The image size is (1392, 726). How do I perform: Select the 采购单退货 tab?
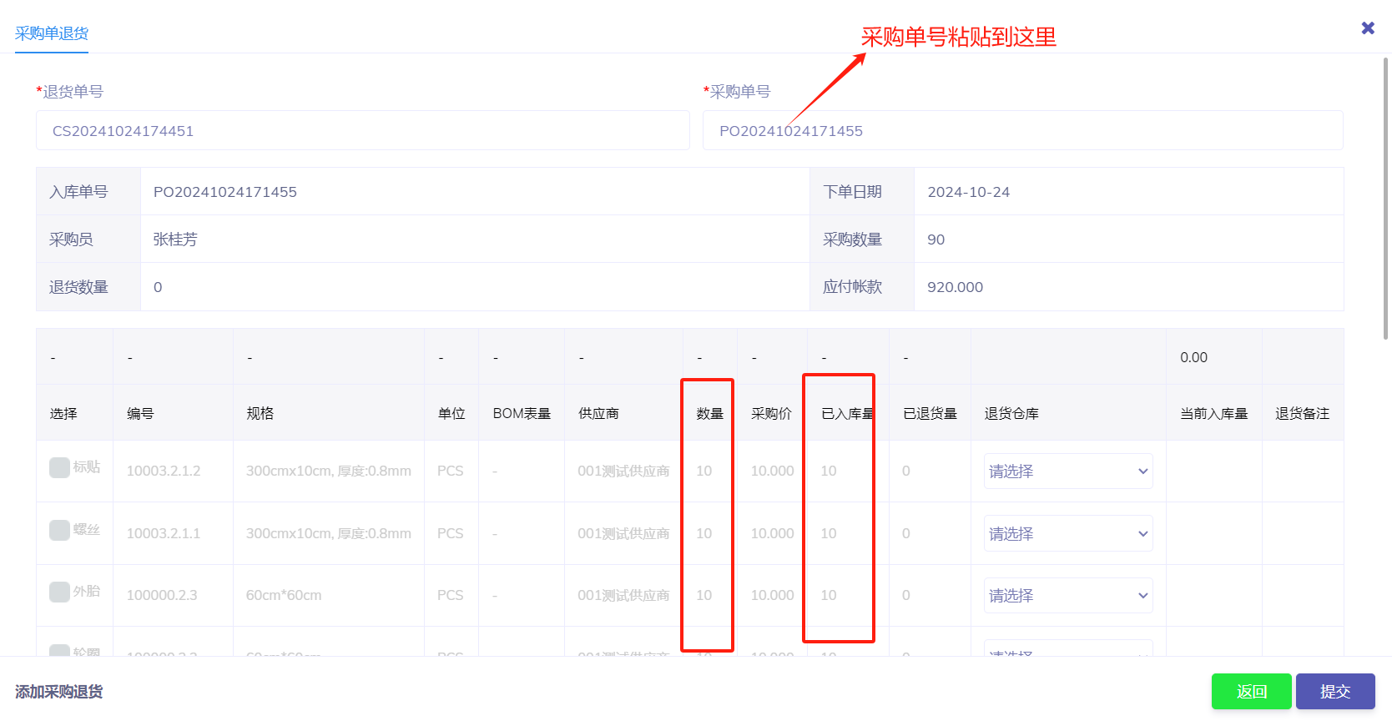tap(52, 33)
